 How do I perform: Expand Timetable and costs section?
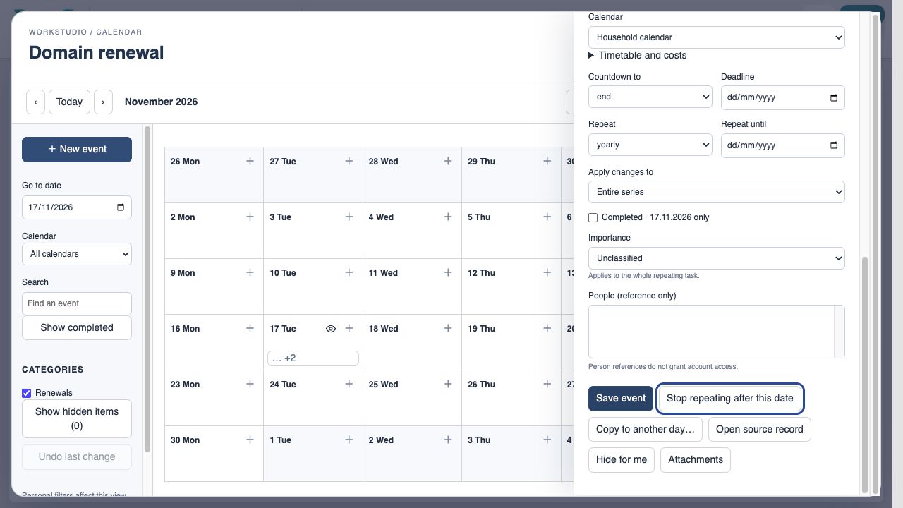click(638, 55)
